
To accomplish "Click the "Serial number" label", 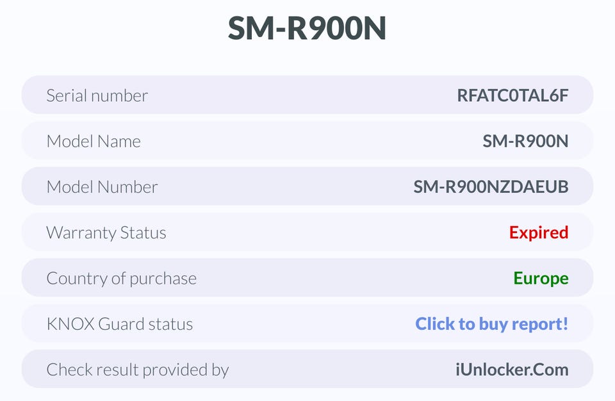I will [x=97, y=95].
